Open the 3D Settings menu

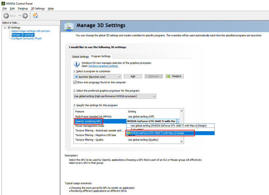pos(38,9)
